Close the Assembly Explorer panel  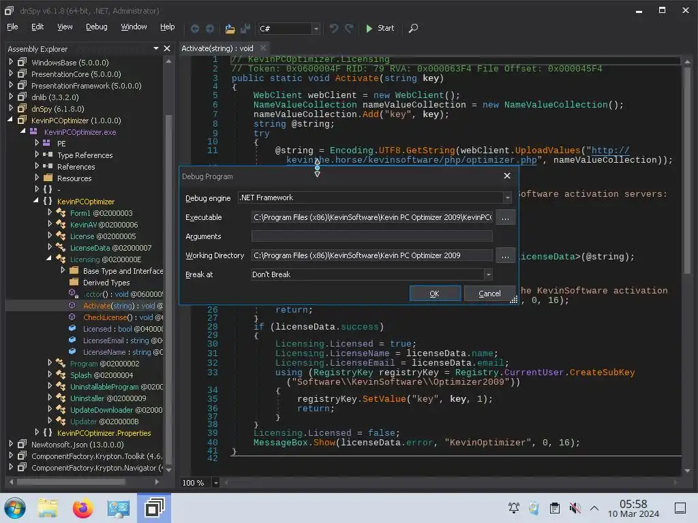[x=167, y=48]
